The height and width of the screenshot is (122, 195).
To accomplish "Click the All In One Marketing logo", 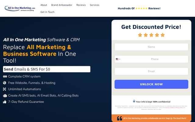I will [x=20, y=8].
